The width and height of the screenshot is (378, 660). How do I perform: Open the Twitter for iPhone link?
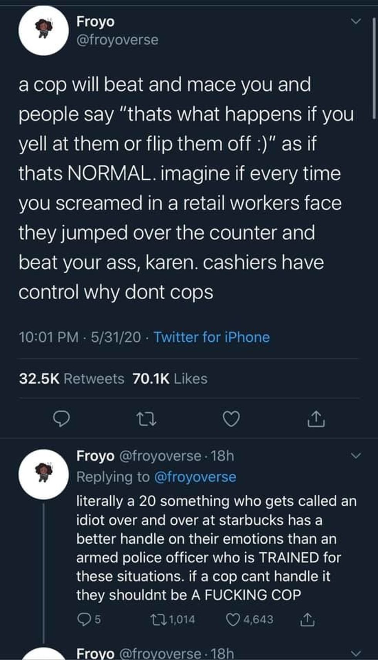coord(212,337)
